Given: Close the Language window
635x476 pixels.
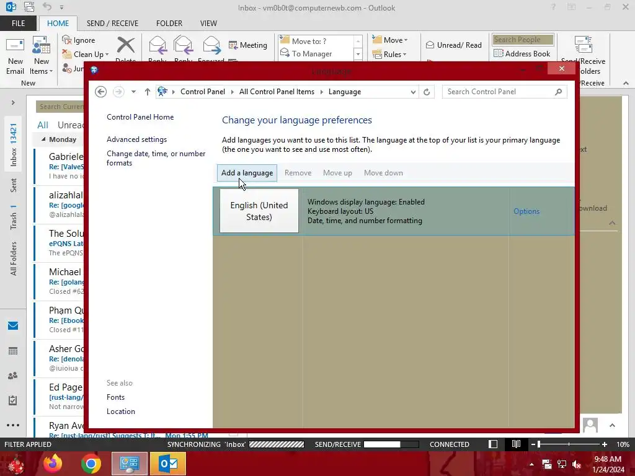Looking at the screenshot, I should click(561, 69).
